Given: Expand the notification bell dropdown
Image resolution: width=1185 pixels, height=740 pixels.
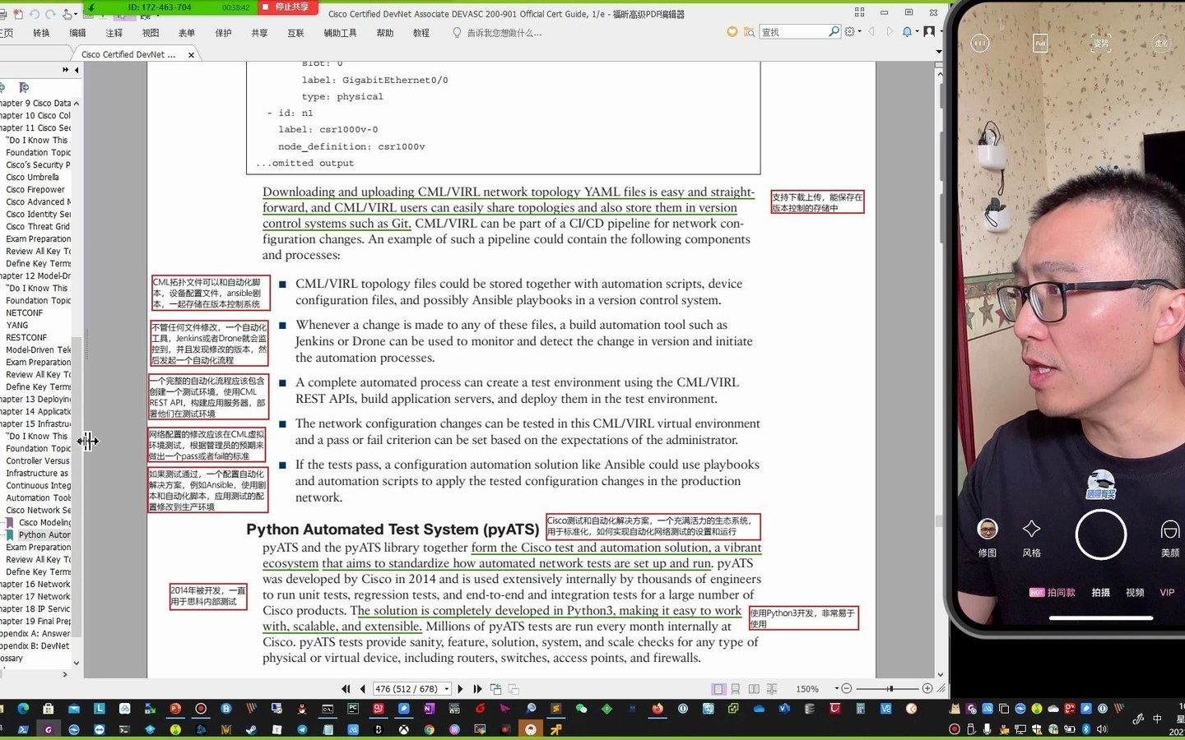Looking at the screenshot, I should (x=917, y=31).
